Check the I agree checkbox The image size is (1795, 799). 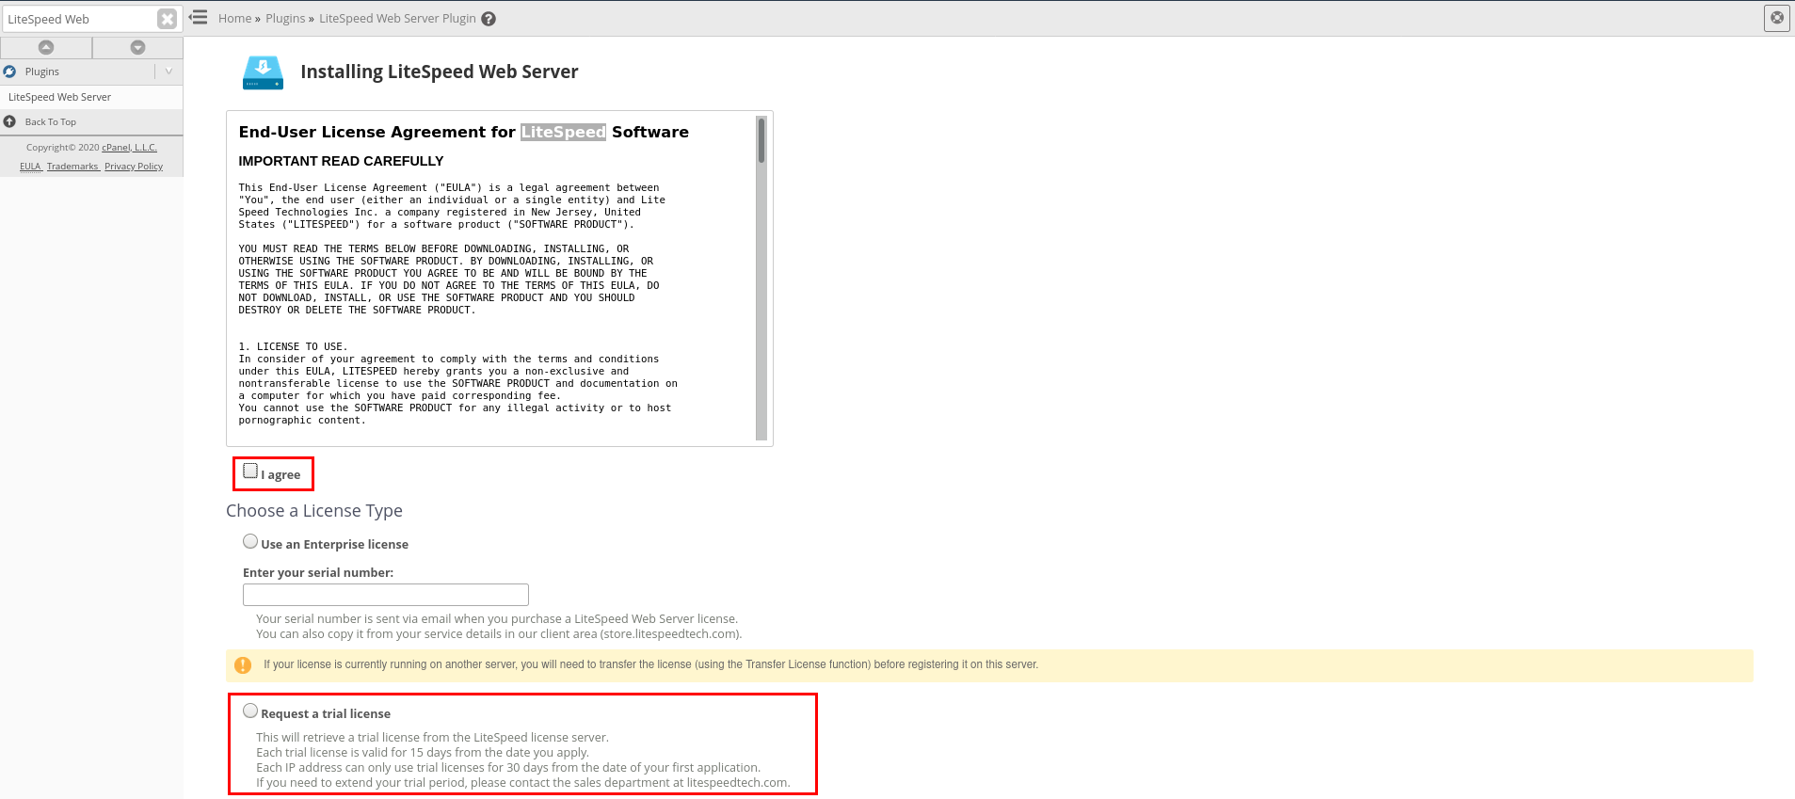point(250,471)
